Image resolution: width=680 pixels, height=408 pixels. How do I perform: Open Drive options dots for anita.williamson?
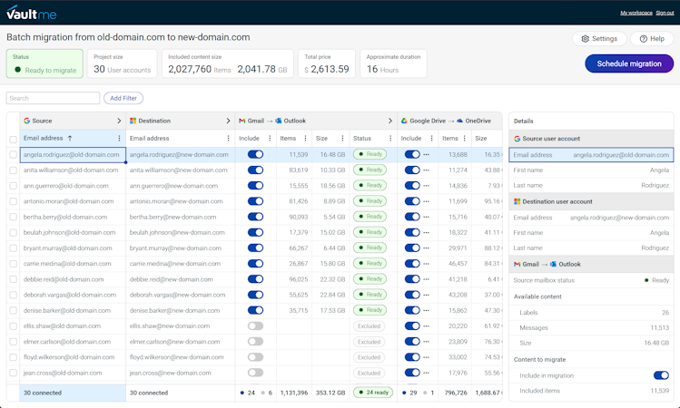[x=427, y=170]
